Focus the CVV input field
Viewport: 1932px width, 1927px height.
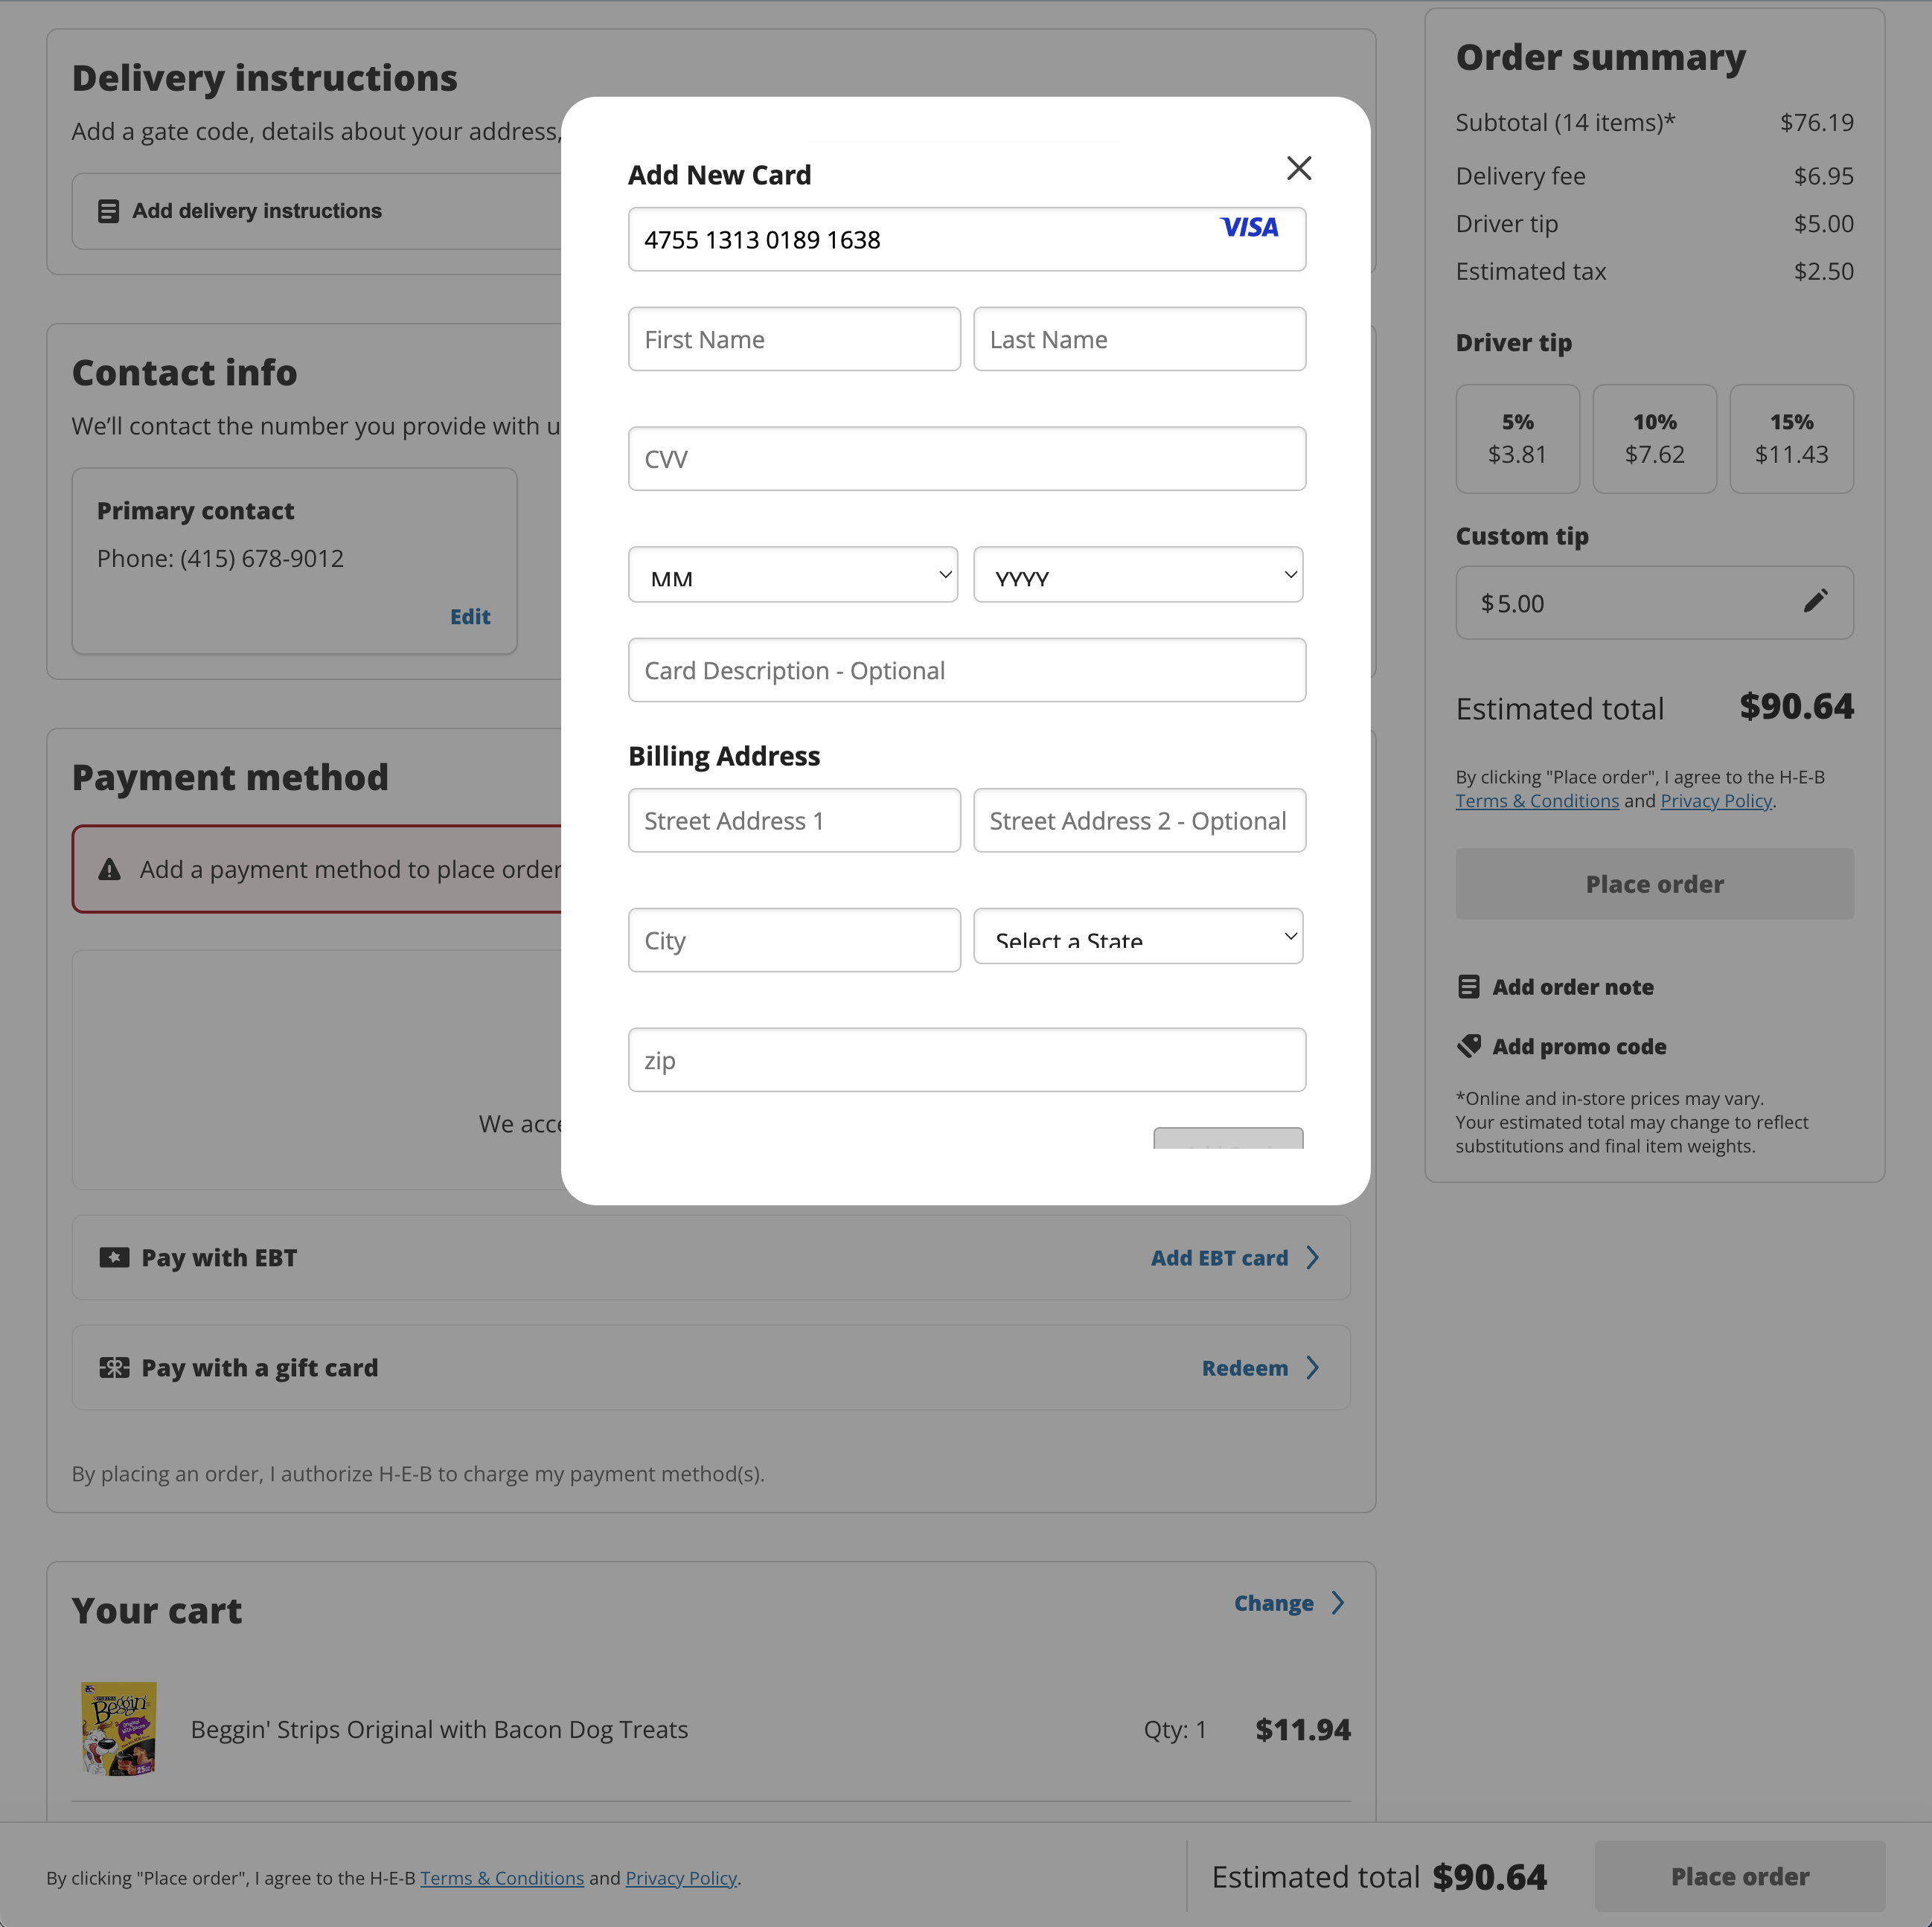[966, 459]
